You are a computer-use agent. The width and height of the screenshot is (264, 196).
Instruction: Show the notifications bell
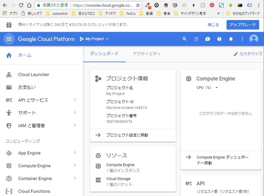point(231,39)
